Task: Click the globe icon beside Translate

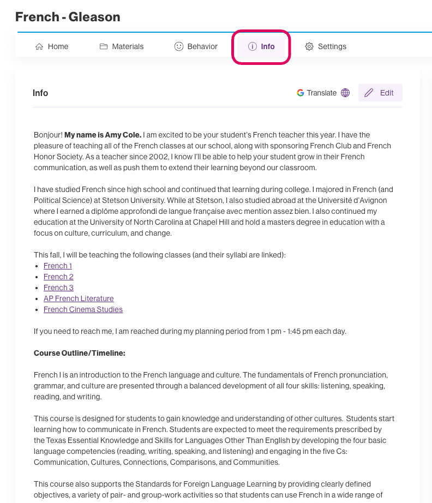Action: [x=345, y=93]
